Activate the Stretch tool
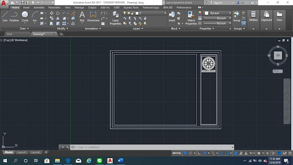Image resolution: width=293 pixels, height=165 pixels. [52, 23]
